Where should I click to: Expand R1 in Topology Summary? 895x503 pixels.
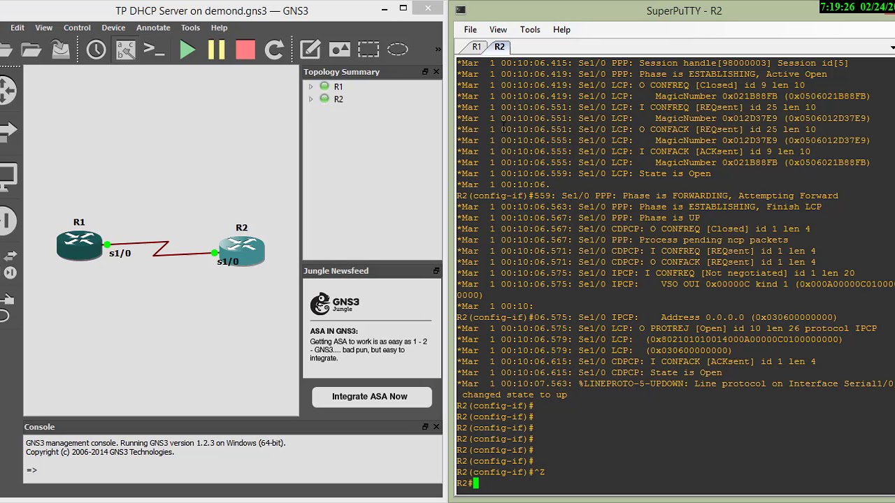tap(311, 87)
